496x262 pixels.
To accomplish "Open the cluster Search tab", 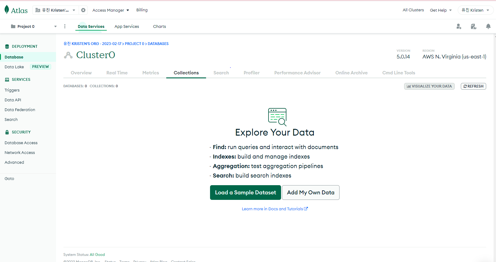I will coord(221,73).
